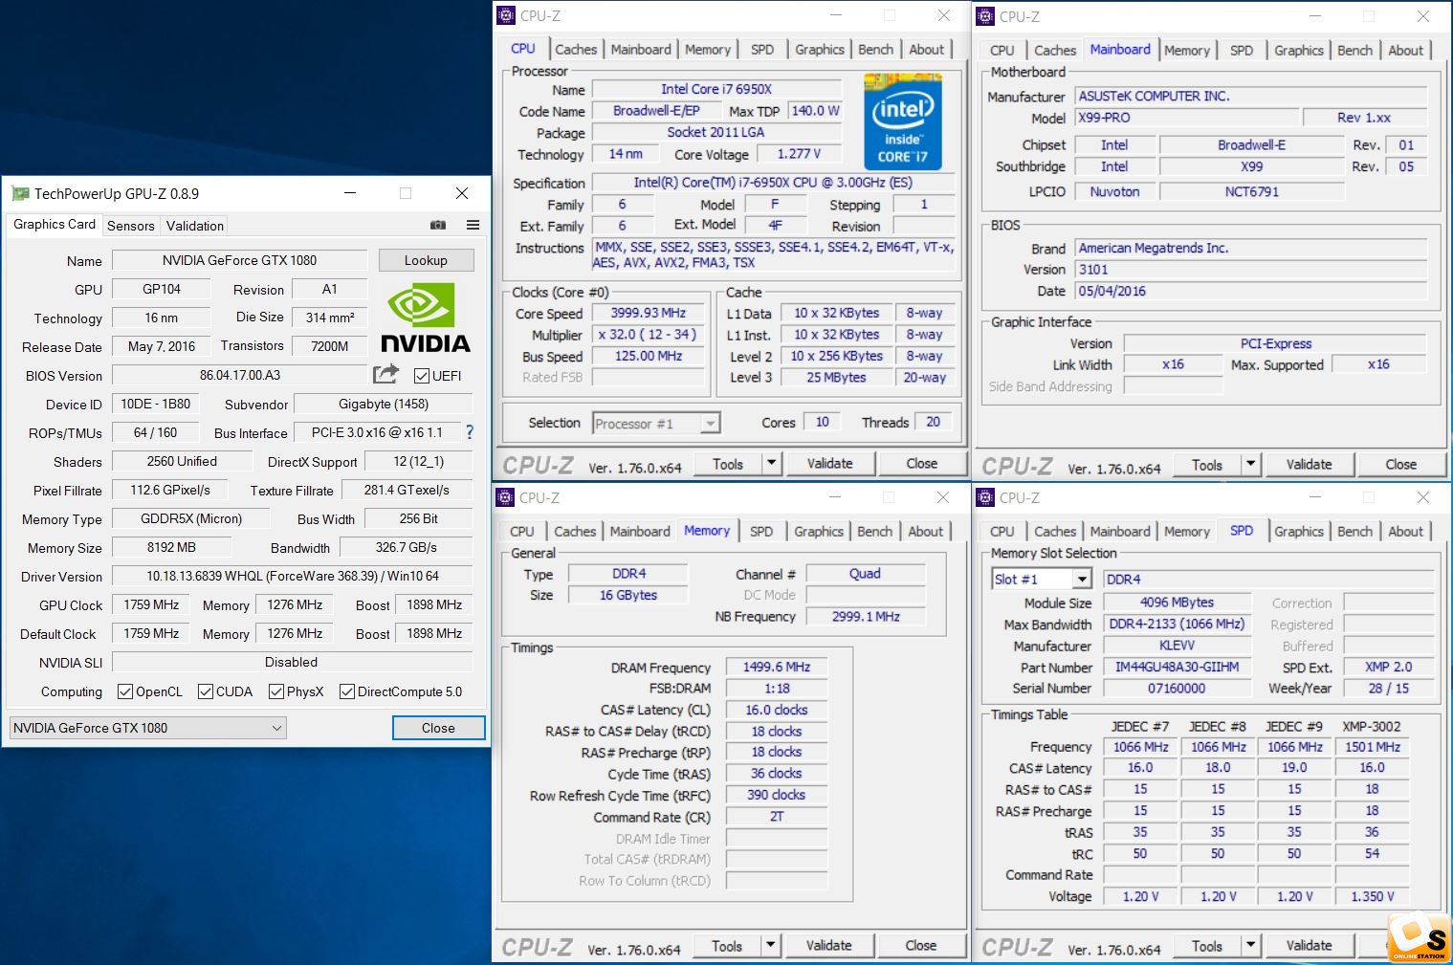Click the Driver Version field in GPU-Z
Viewport: 1453px width, 965px height.
[292, 576]
